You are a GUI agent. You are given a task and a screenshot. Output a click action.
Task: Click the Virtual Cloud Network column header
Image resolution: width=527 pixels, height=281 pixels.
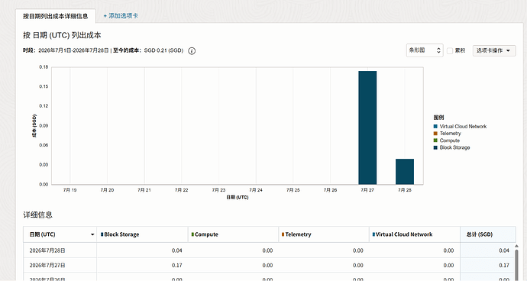click(x=415, y=234)
